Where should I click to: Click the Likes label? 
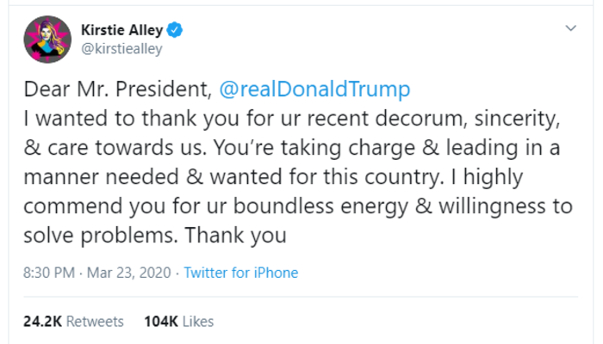[x=197, y=322]
